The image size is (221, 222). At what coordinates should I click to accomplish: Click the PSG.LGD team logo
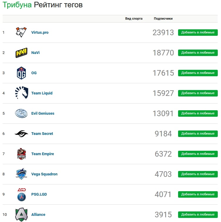pyautogui.click(x=21, y=194)
